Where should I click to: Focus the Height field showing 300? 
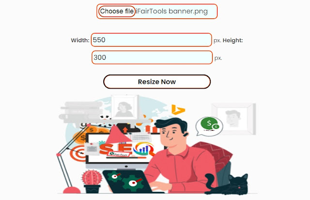(x=152, y=58)
